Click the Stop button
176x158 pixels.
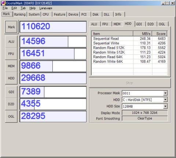coord(129,83)
